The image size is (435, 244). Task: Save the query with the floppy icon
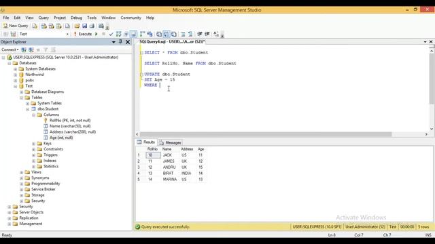84,26
